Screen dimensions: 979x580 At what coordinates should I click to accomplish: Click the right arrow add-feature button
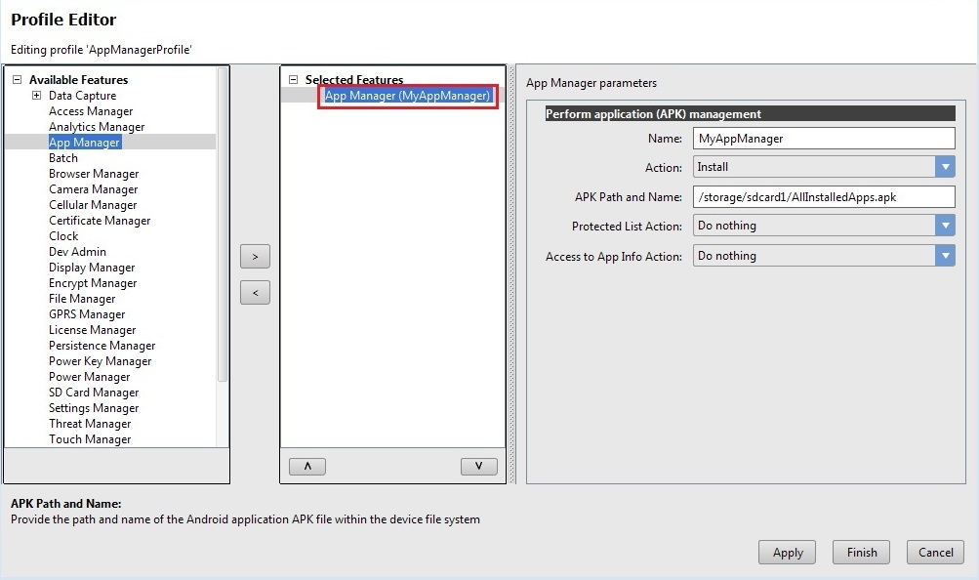click(255, 257)
